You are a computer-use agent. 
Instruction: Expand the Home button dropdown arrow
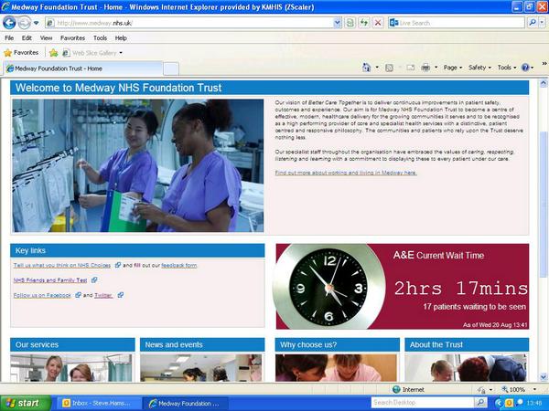click(377, 68)
